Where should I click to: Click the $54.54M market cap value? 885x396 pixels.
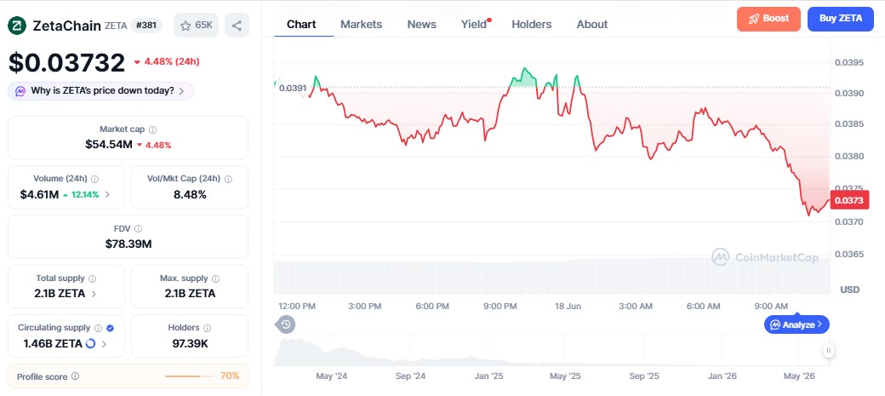click(109, 145)
